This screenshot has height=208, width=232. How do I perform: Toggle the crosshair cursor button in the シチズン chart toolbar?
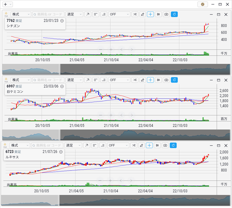point(150,14)
